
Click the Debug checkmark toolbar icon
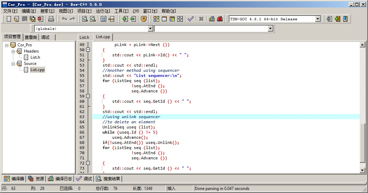click(191, 19)
